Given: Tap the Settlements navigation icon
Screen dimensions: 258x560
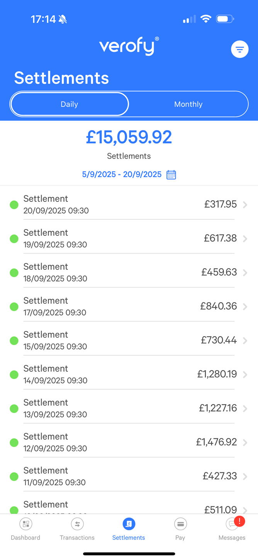Looking at the screenshot, I should pos(129,524).
